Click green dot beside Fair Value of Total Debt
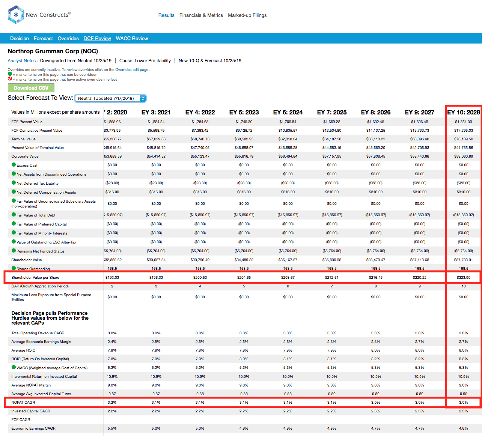Viewport: 482px width, 436px height. point(14,215)
